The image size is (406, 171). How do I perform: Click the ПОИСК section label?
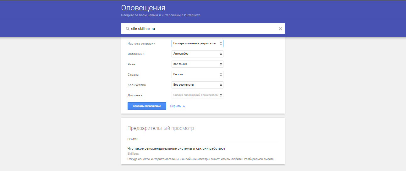pos(133,139)
